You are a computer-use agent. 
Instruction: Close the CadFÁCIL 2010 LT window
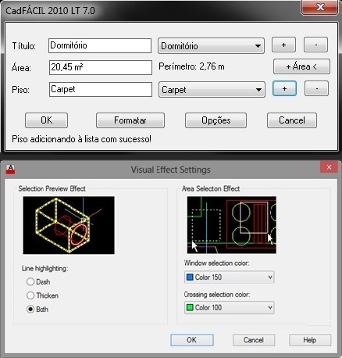point(320,7)
